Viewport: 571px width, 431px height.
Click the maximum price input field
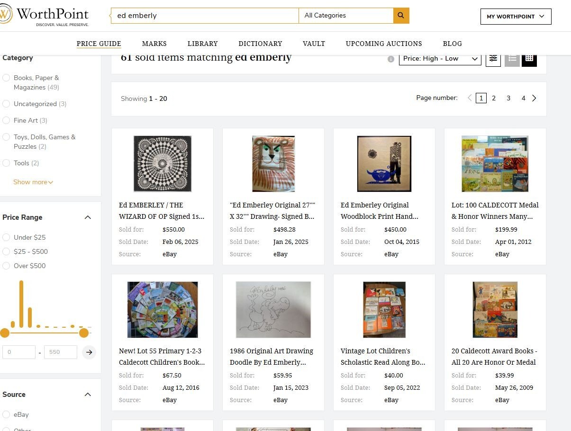[x=61, y=352]
